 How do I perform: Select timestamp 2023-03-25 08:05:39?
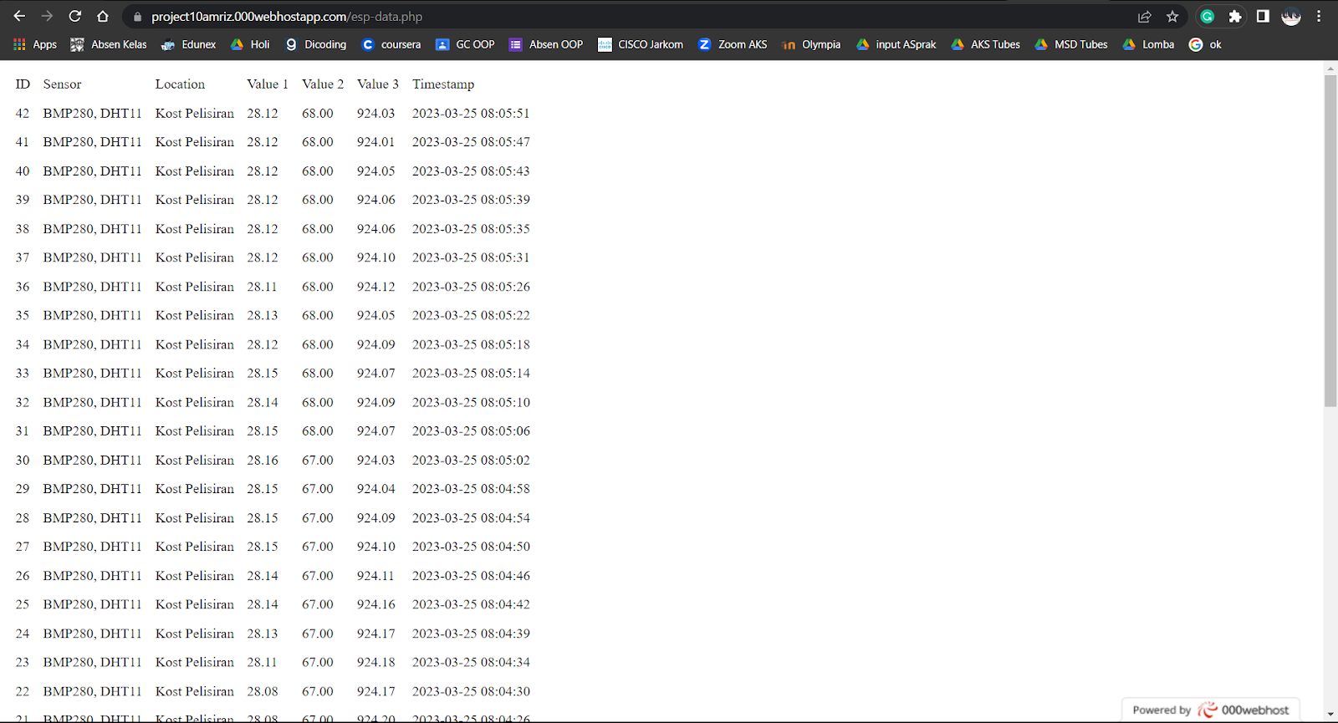(x=471, y=200)
